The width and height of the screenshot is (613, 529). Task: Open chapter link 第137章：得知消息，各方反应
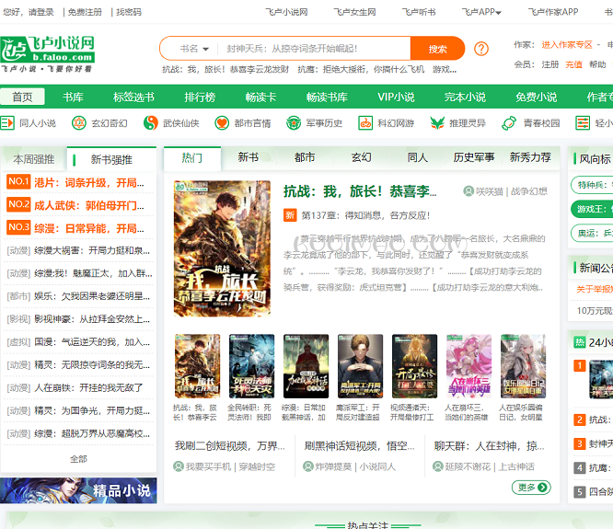click(x=365, y=215)
